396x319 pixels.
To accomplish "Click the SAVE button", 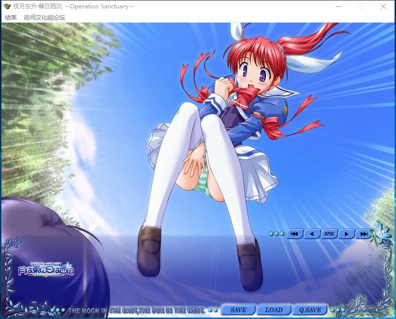I will pyautogui.click(x=238, y=310).
